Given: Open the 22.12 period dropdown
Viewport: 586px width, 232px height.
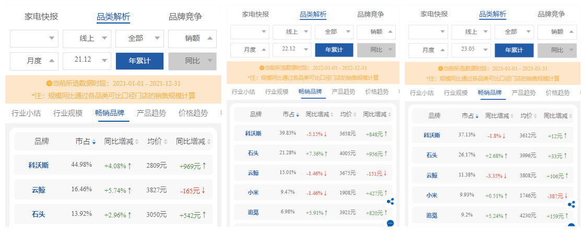Looking at the screenshot, I should (x=292, y=50).
